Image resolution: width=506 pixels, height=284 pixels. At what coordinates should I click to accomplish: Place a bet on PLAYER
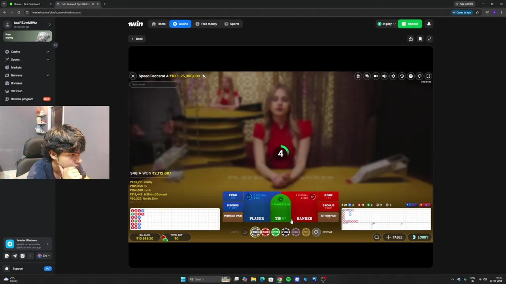tap(257, 207)
